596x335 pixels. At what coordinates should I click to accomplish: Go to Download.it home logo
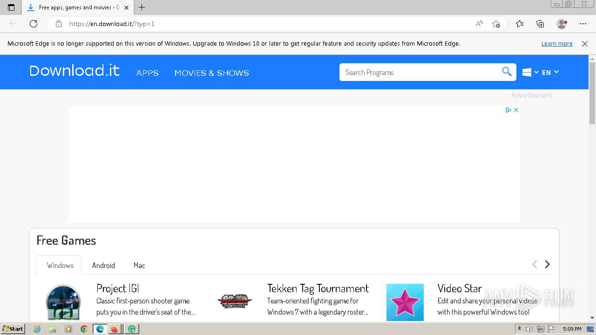pyautogui.click(x=74, y=71)
